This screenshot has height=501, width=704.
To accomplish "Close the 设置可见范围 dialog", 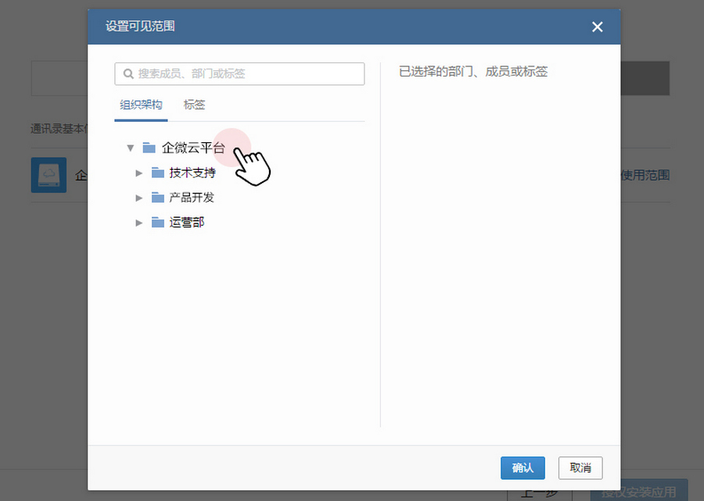I will 597,27.
